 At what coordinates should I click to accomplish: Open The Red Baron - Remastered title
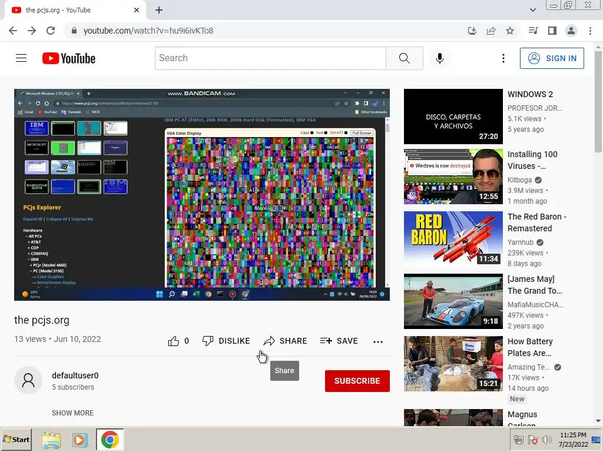click(x=537, y=222)
